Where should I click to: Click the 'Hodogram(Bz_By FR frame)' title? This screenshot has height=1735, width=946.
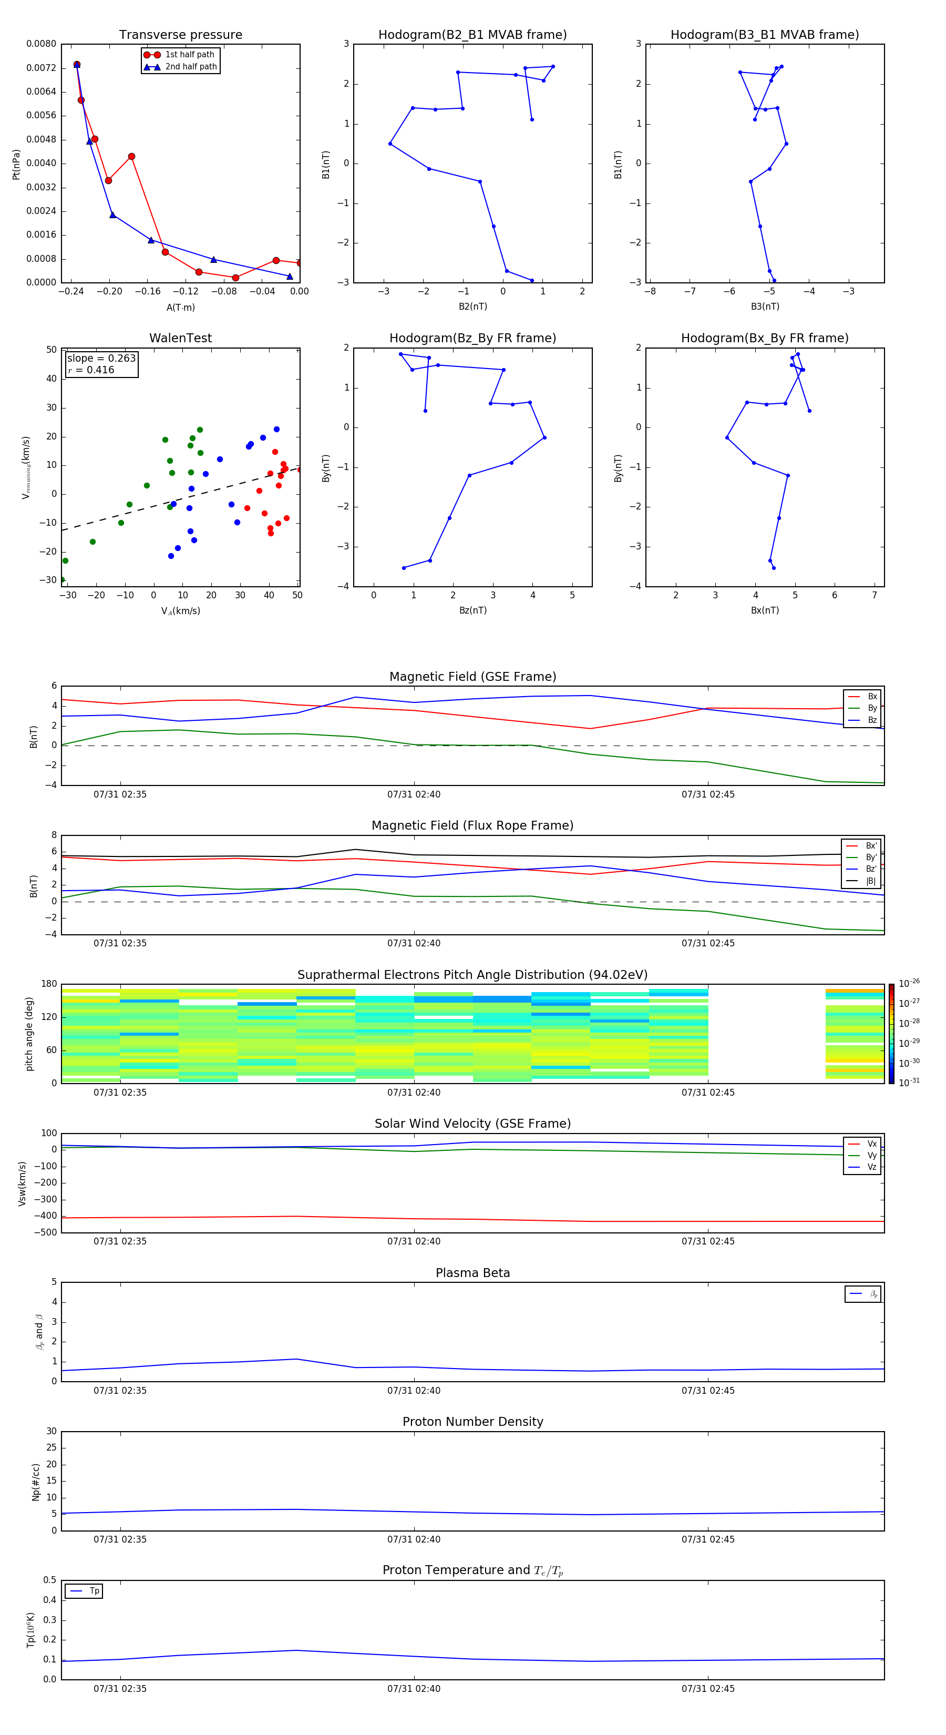[472, 338]
